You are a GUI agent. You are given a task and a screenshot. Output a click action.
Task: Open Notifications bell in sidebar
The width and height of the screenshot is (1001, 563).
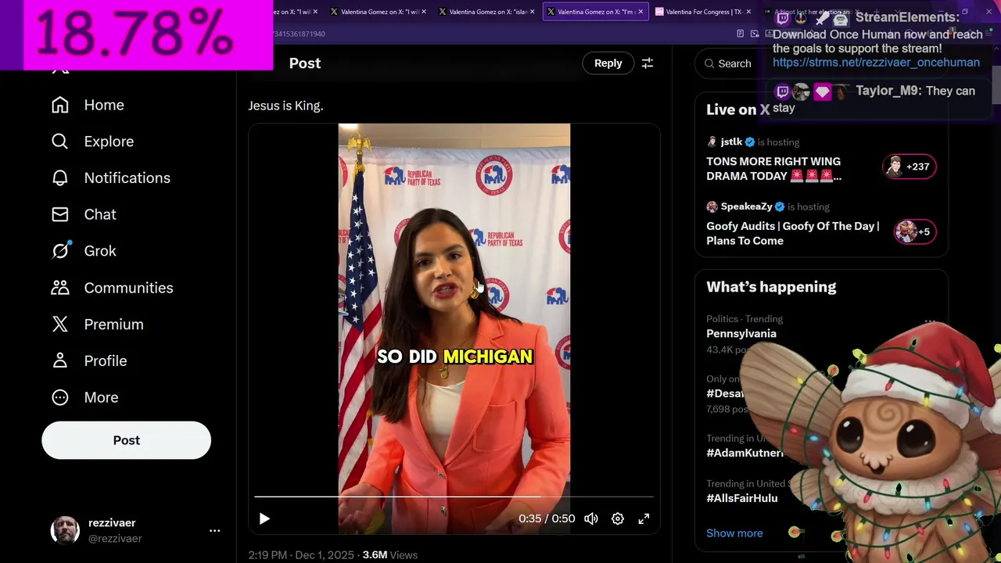(110, 178)
